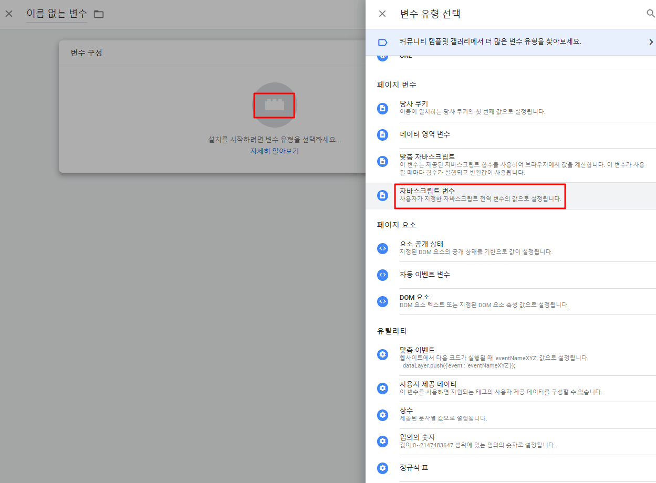Screen dimensions: 656x483
Task: Open the 자세히 알아보기 link
Action: coord(274,151)
